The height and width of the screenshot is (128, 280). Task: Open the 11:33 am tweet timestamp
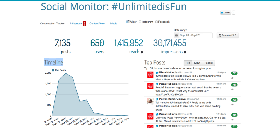[221, 126]
